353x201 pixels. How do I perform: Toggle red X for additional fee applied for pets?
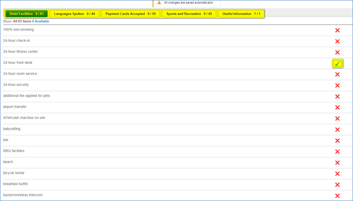click(337, 96)
